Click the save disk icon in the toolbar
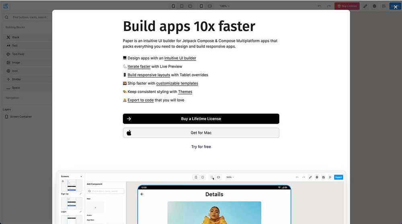The height and width of the screenshot is (224, 402). tap(384, 6)
